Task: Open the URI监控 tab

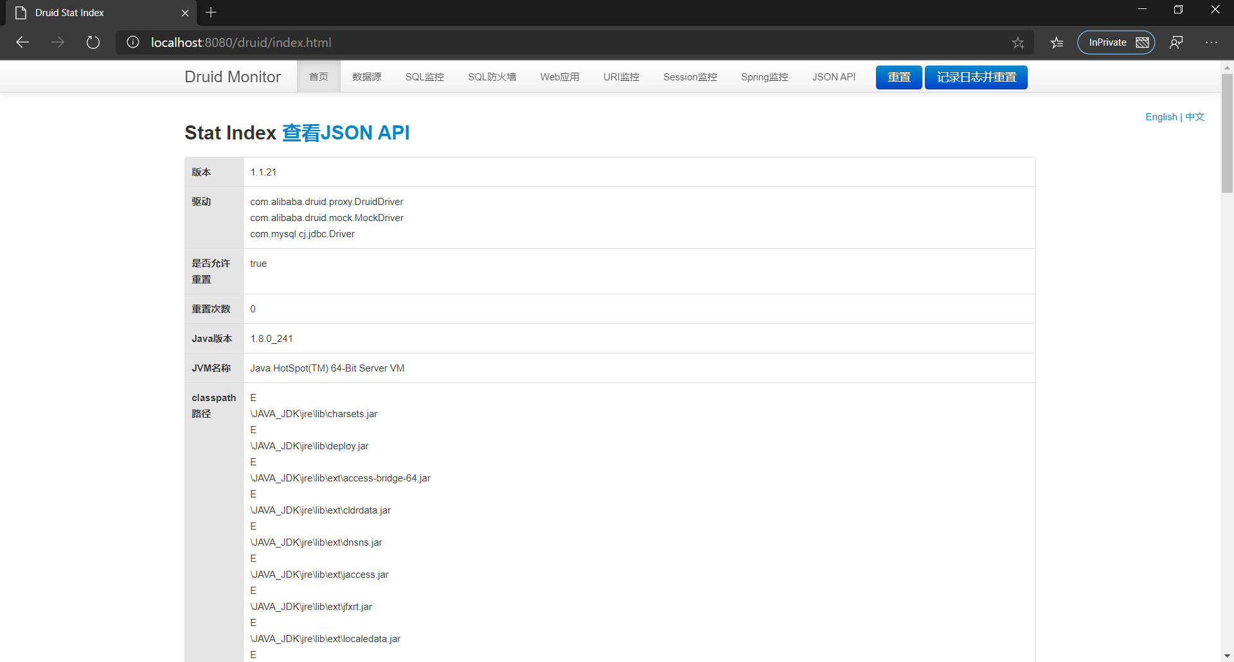Action: [621, 76]
